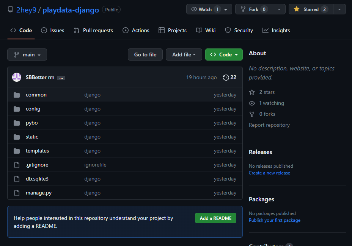Click the templates folder icon
This screenshot has height=246, width=352.
17,151
